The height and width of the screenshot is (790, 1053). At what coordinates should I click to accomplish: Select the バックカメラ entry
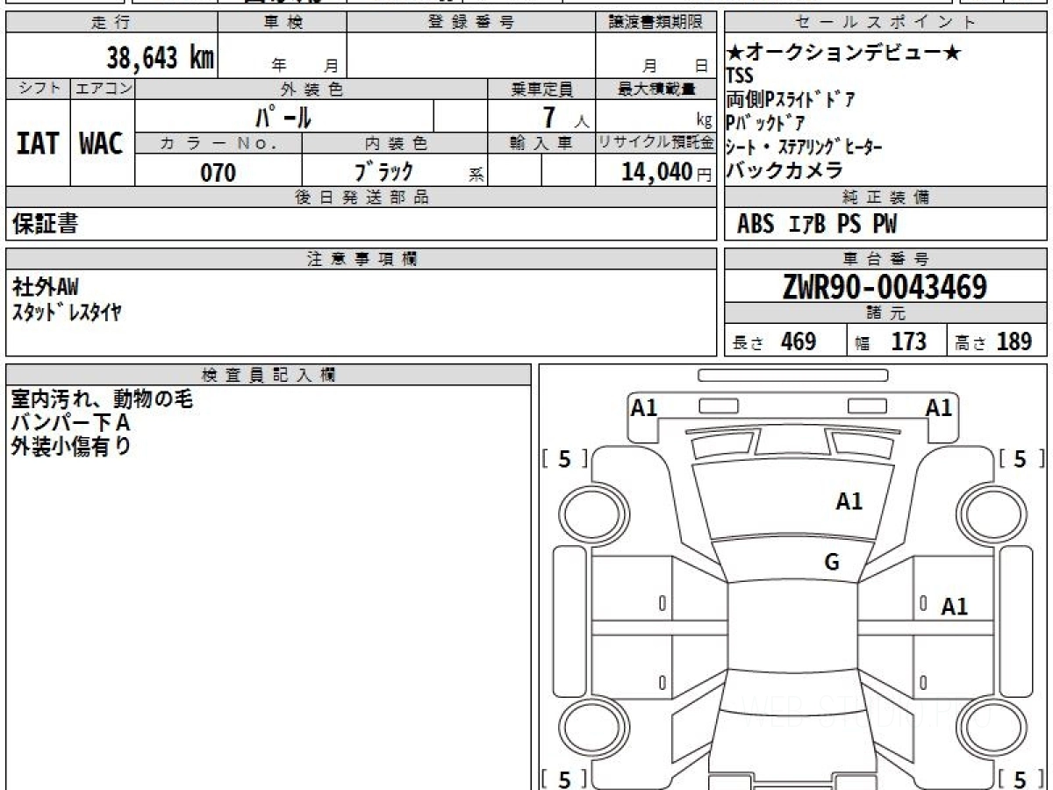784,170
